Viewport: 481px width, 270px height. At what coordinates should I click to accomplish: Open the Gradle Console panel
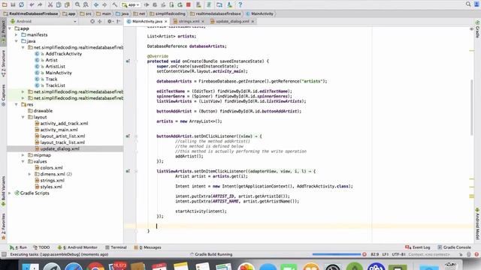point(454,247)
